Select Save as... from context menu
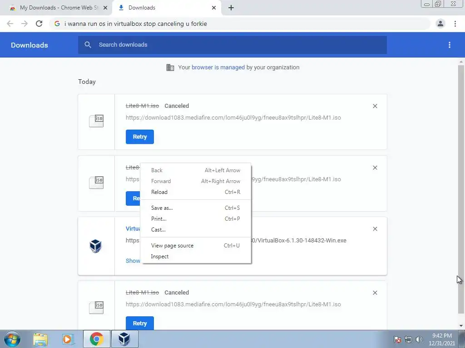This screenshot has height=348, width=465. [x=196, y=208]
